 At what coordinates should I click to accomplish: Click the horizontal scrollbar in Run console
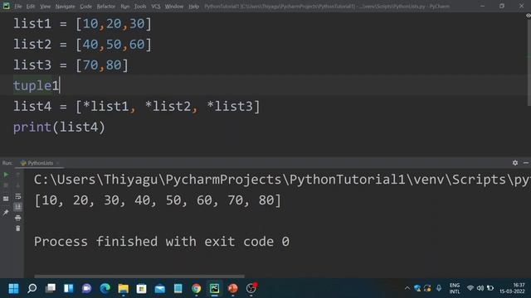pos(139,276)
